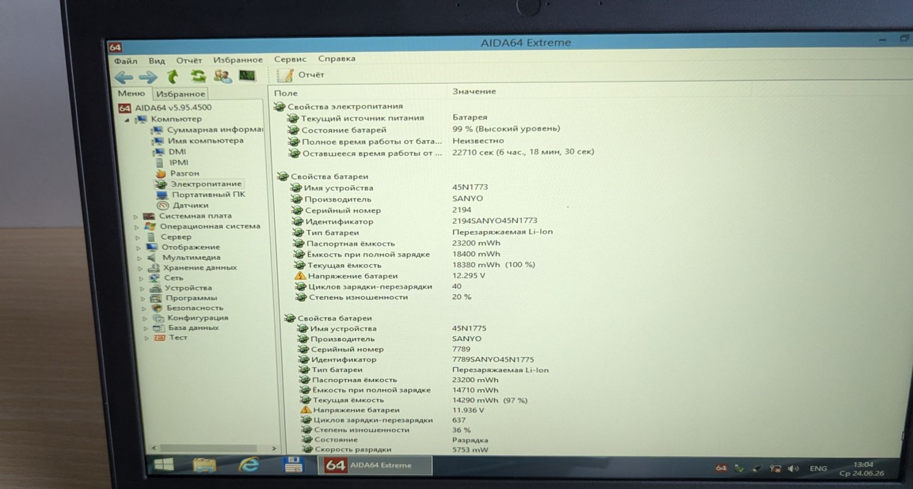
Task: Open the Windows Start button
Action: 164,465
